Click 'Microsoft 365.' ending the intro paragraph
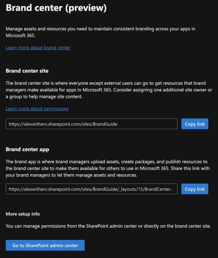This screenshot has height=258, width=218. click(x=21, y=36)
